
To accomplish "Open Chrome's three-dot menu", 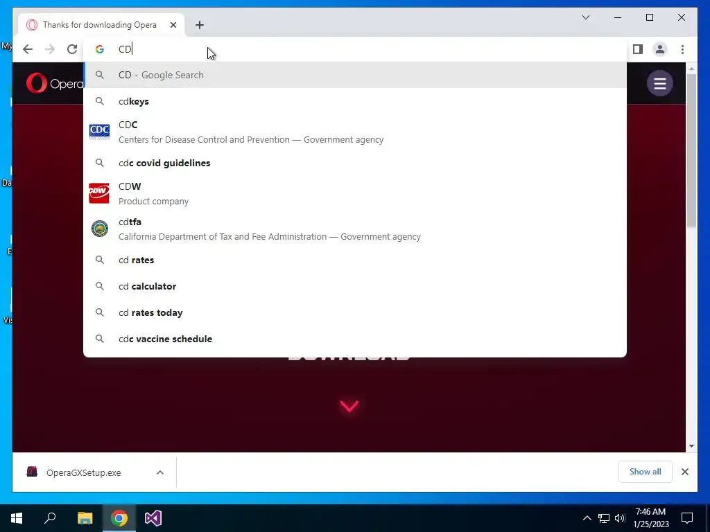I will 682,49.
